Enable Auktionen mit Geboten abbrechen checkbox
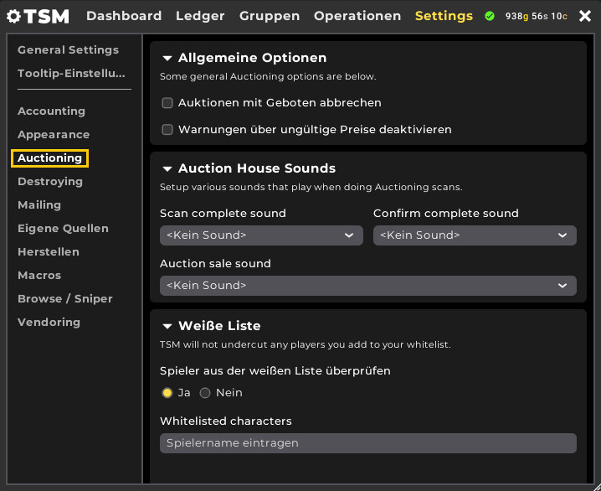Screen dimensions: 601x491 click(167, 103)
